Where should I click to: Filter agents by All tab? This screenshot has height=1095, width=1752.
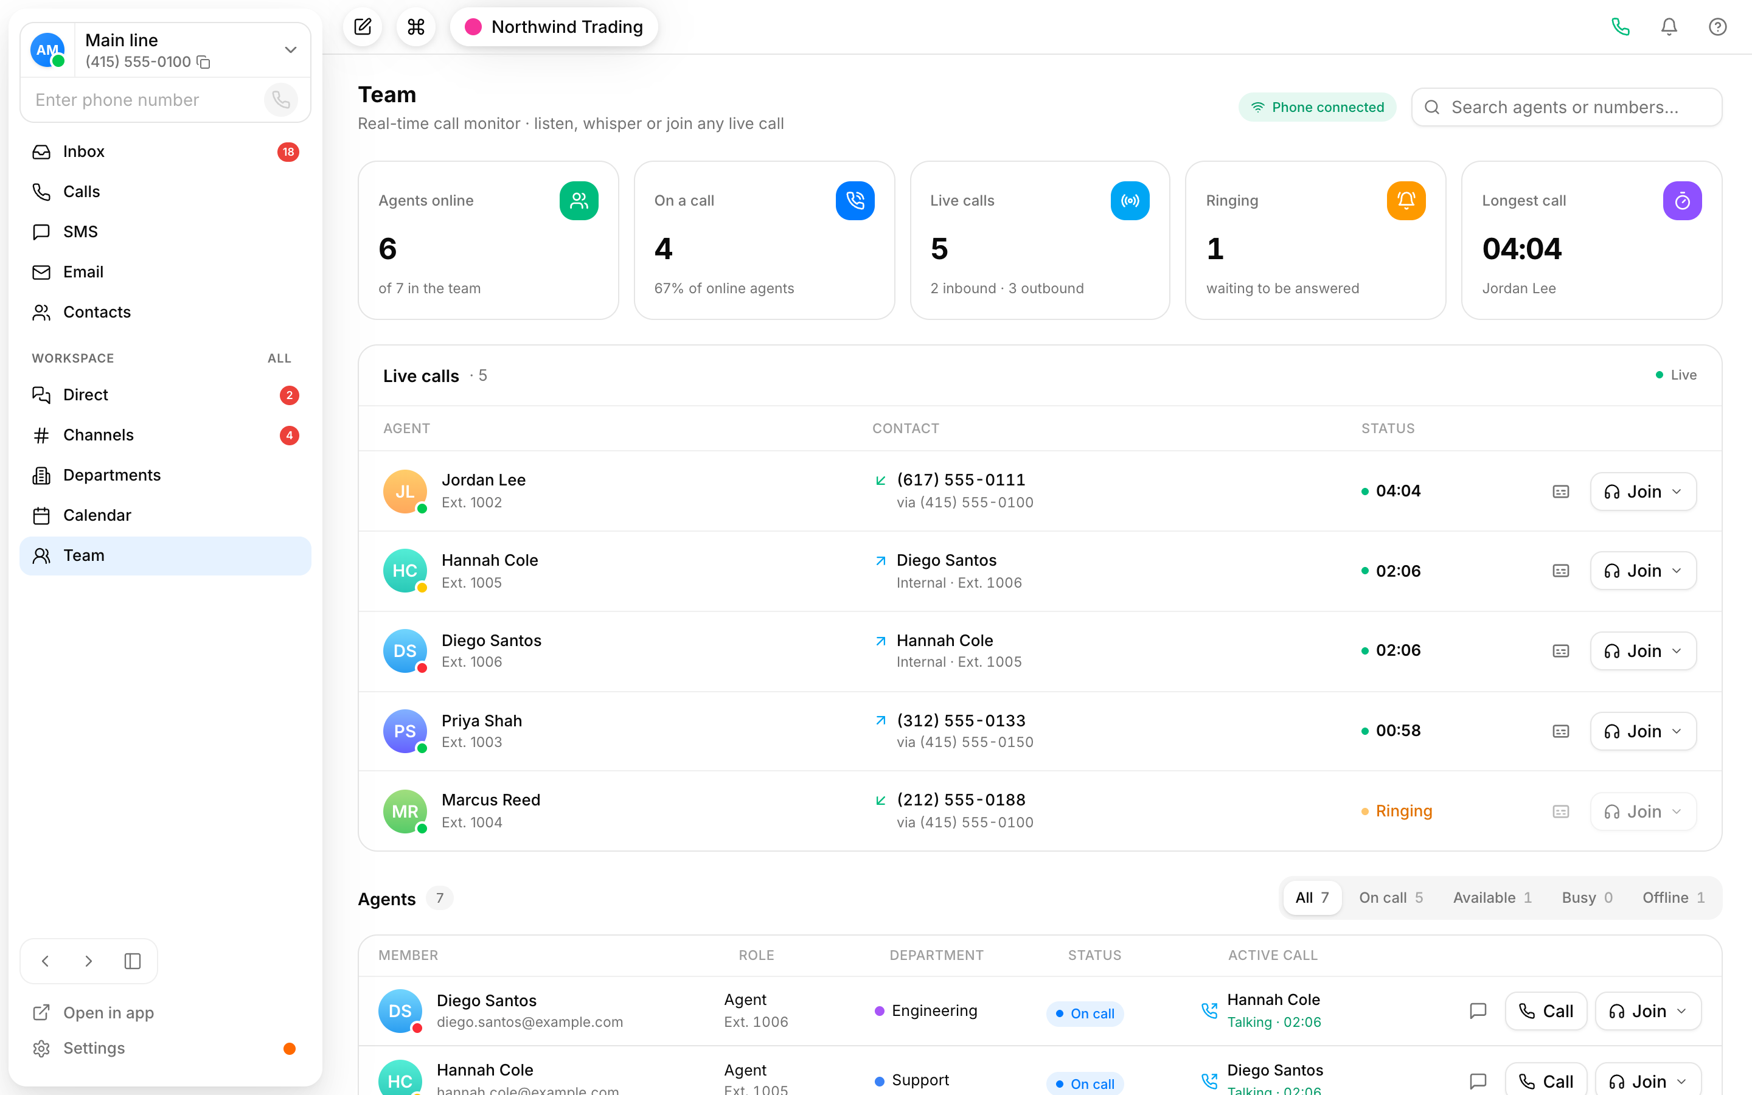coord(1312,897)
